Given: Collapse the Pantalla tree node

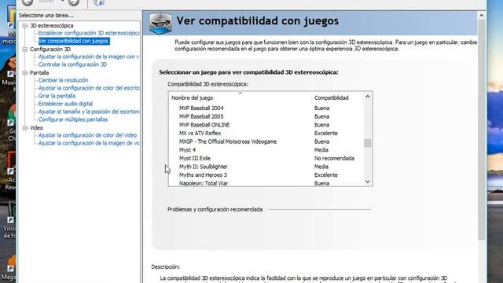Looking at the screenshot, I should (24, 73).
